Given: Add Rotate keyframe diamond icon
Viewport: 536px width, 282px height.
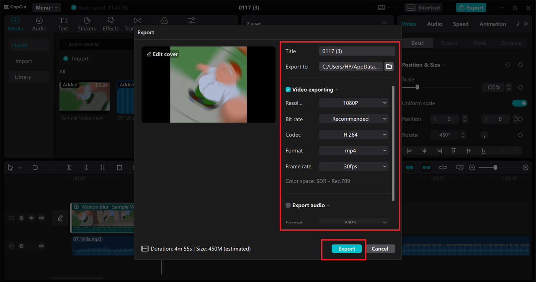Looking at the screenshot, I should [521, 135].
